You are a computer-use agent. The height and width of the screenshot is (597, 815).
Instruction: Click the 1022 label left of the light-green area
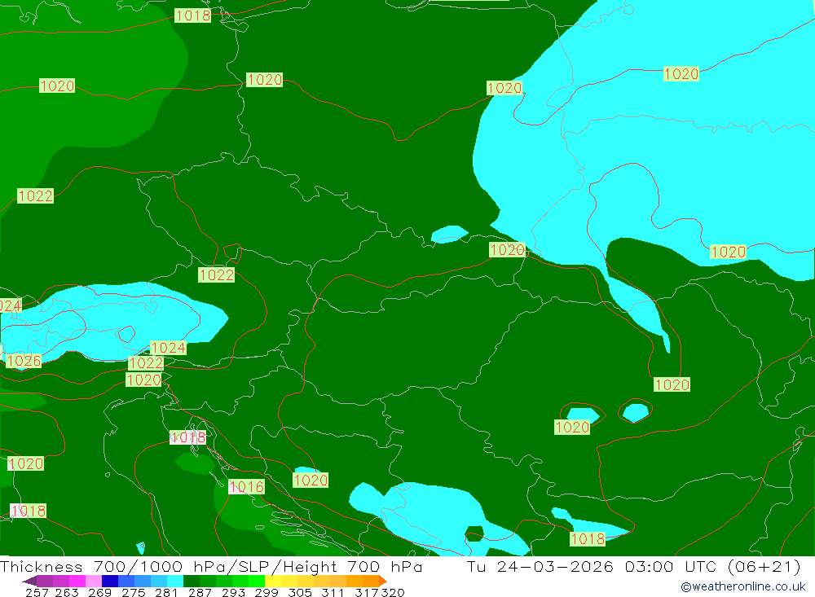[x=35, y=196]
